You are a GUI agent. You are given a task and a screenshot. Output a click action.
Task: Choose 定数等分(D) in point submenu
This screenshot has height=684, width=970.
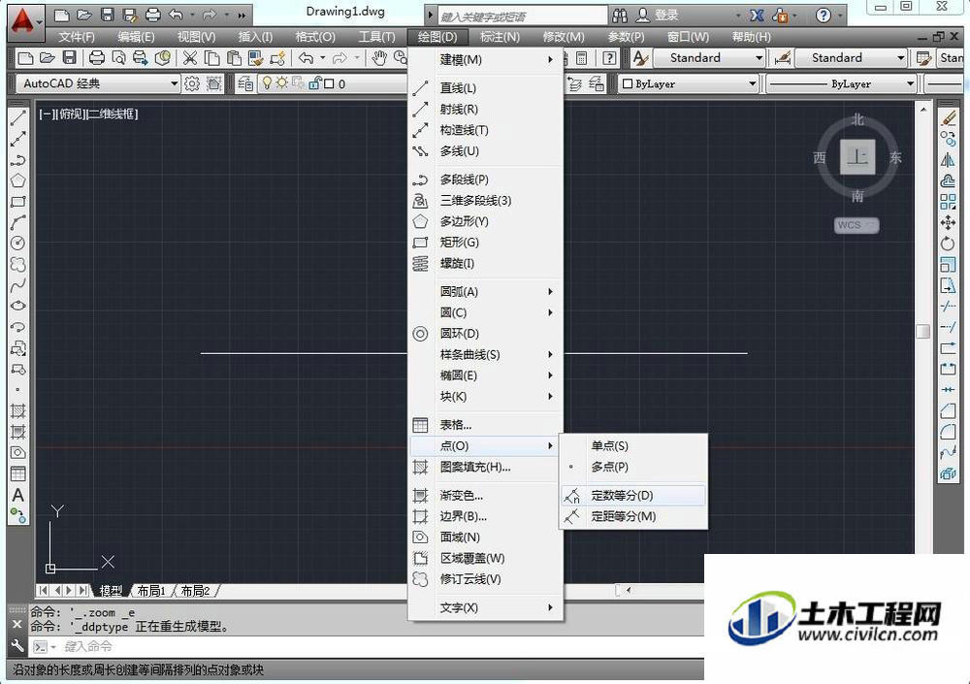click(x=633, y=495)
